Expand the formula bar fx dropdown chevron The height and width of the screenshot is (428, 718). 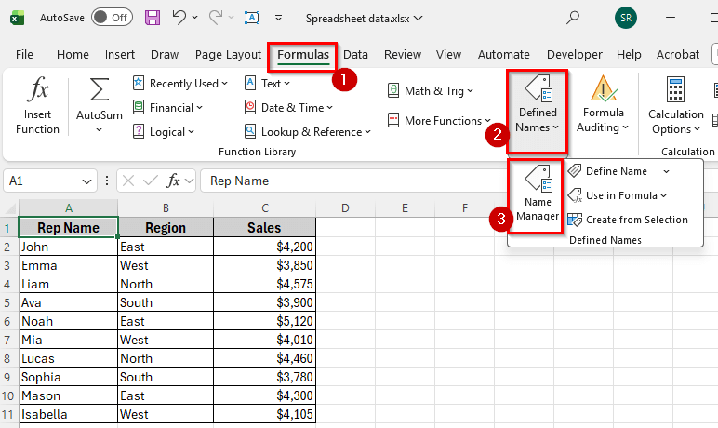[189, 181]
